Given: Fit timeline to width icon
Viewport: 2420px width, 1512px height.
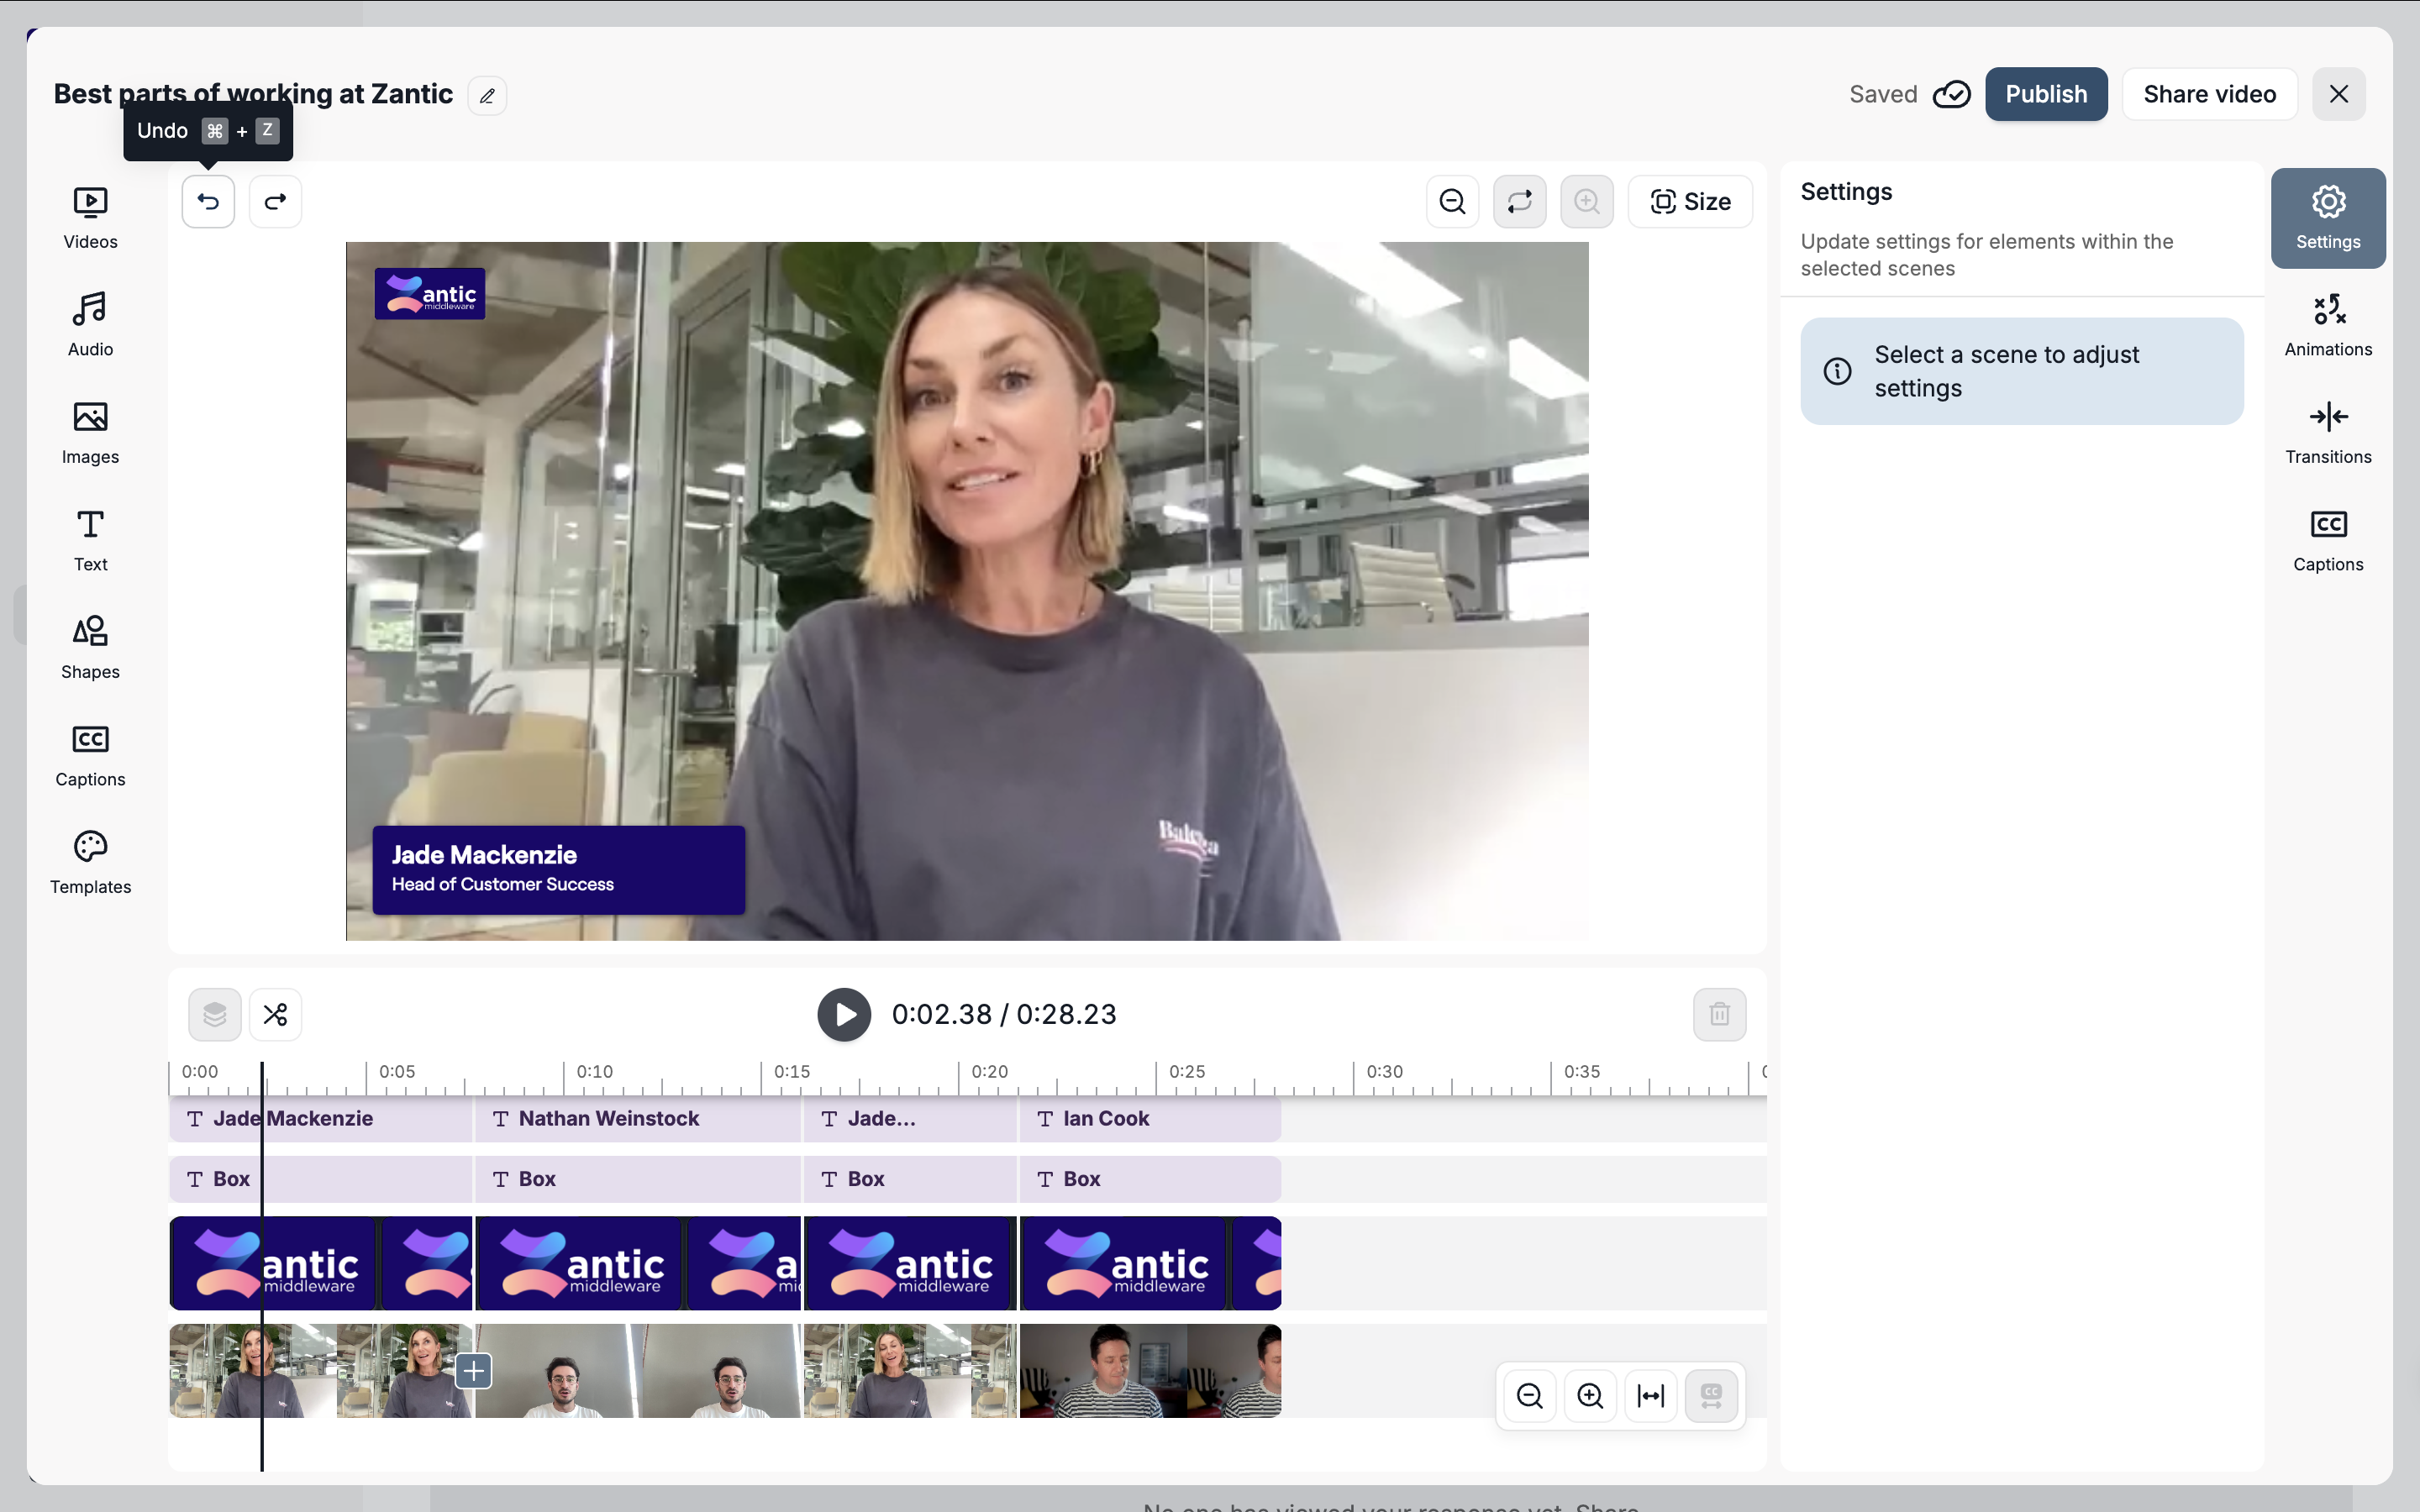Looking at the screenshot, I should click(1650, 1395).
